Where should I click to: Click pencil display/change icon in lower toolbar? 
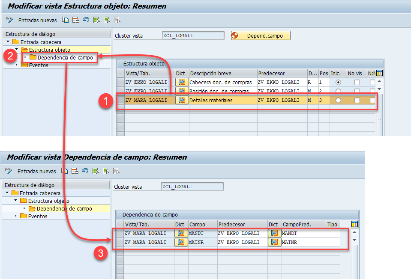coord(9,171)
